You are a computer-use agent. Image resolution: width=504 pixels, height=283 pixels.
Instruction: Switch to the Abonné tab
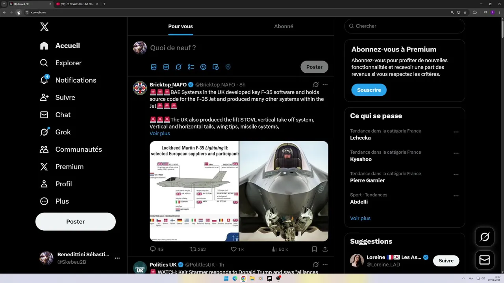tap(283, 26)
